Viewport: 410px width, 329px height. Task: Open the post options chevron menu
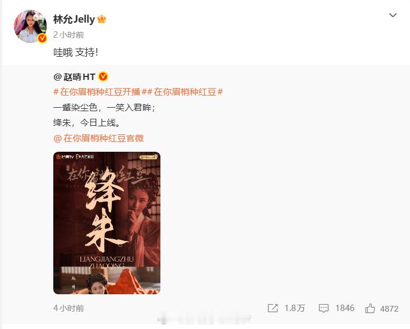(x=393, y=15)
